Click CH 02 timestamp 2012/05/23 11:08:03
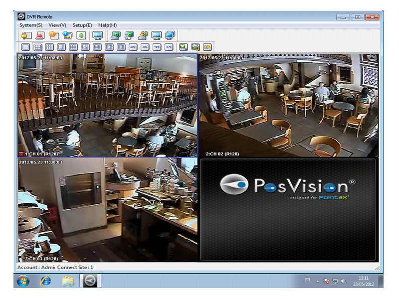 click(x=221, y=58)
